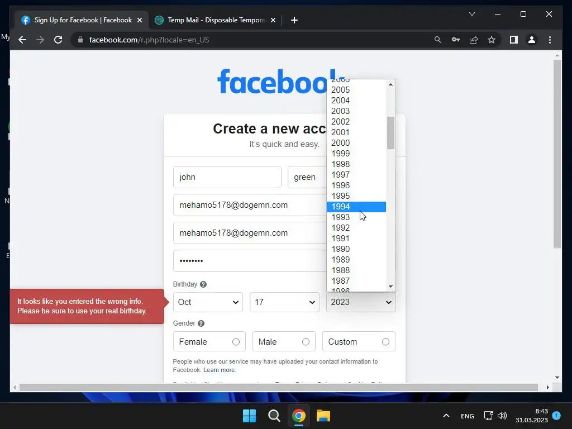Go forward in browser history
Screen dimensions: 572x429
pos(40,40)
